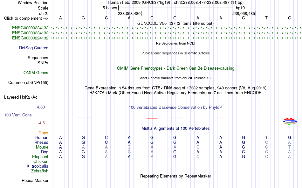Image resolution: width=302 pixels, height=188 pixels.
Task: Select the 'Human' species label
Action: click(x=42, y=137)
